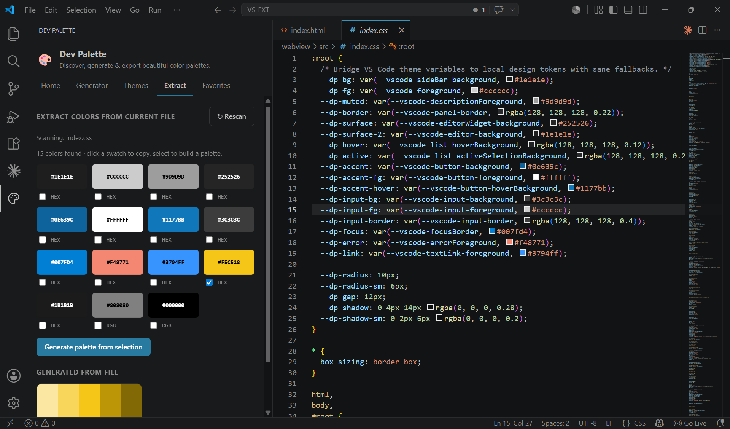Open dropdown chevron beside chat icon

click(x=512, y=10)
